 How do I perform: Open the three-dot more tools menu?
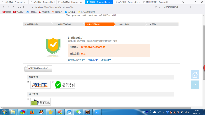[196, 7]
